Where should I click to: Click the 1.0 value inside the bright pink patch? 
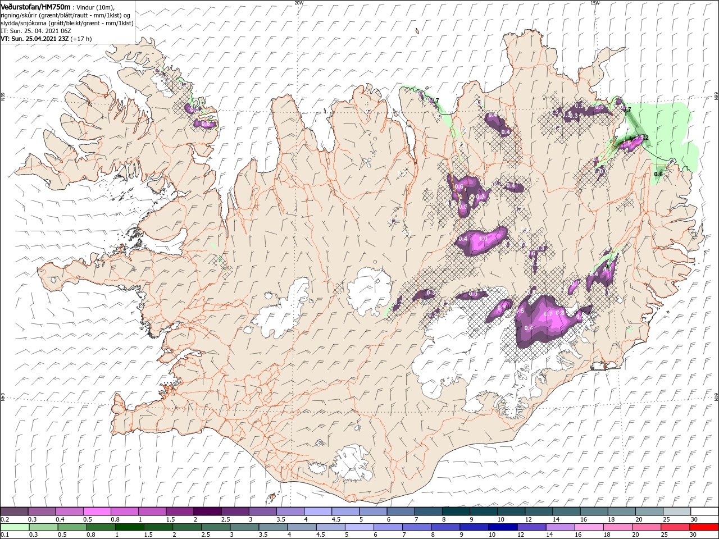click(x=483, y=239)
